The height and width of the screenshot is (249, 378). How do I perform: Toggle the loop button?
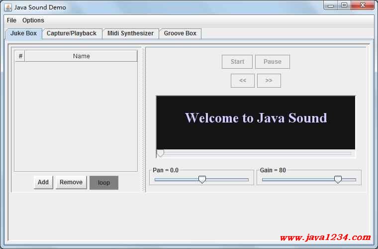[104, 182]
